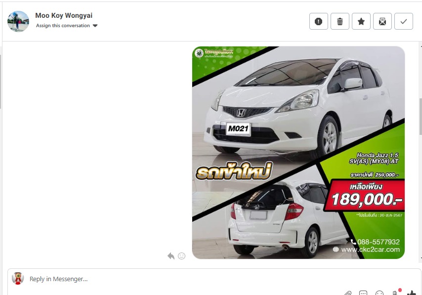The height and width of the screenshot is (295, 422).
Task: Open the baht payment request icon
Action: [395, 293]
